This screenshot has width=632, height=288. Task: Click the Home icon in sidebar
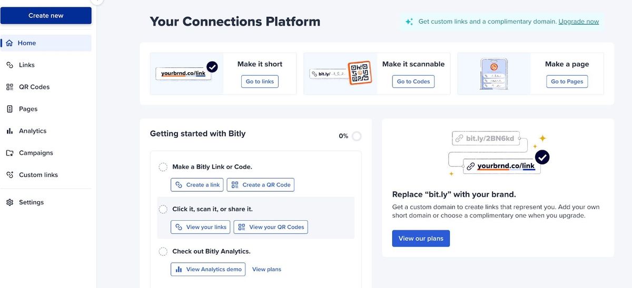tap(9, 43)
